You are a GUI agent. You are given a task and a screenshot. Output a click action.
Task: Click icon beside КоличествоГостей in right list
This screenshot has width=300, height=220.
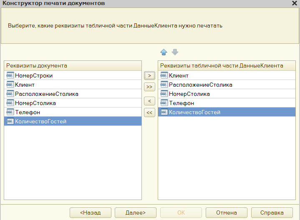click(x=164, y=112)
